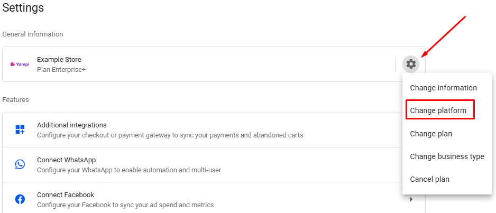Screen dimensions: 496x213
Task: Click the Yampi store logo
Action: 20,64
